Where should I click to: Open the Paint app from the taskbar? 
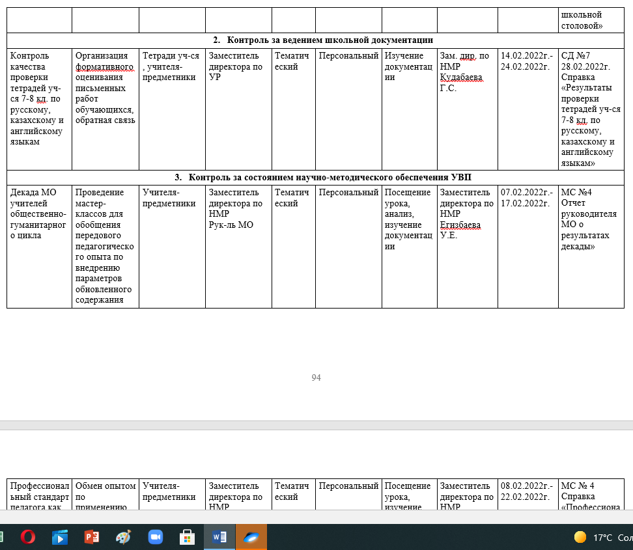click(x=123, y=537)
